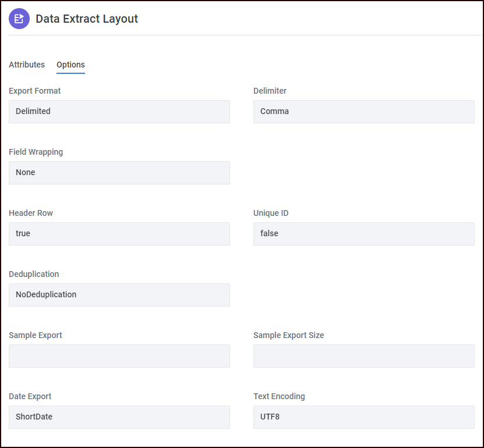Change the Delimiter from Comma
484x448 pixels.
[363, 111]
